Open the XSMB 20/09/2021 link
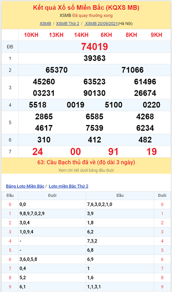The height and width of the screenshot is (292, 172). 101,24
